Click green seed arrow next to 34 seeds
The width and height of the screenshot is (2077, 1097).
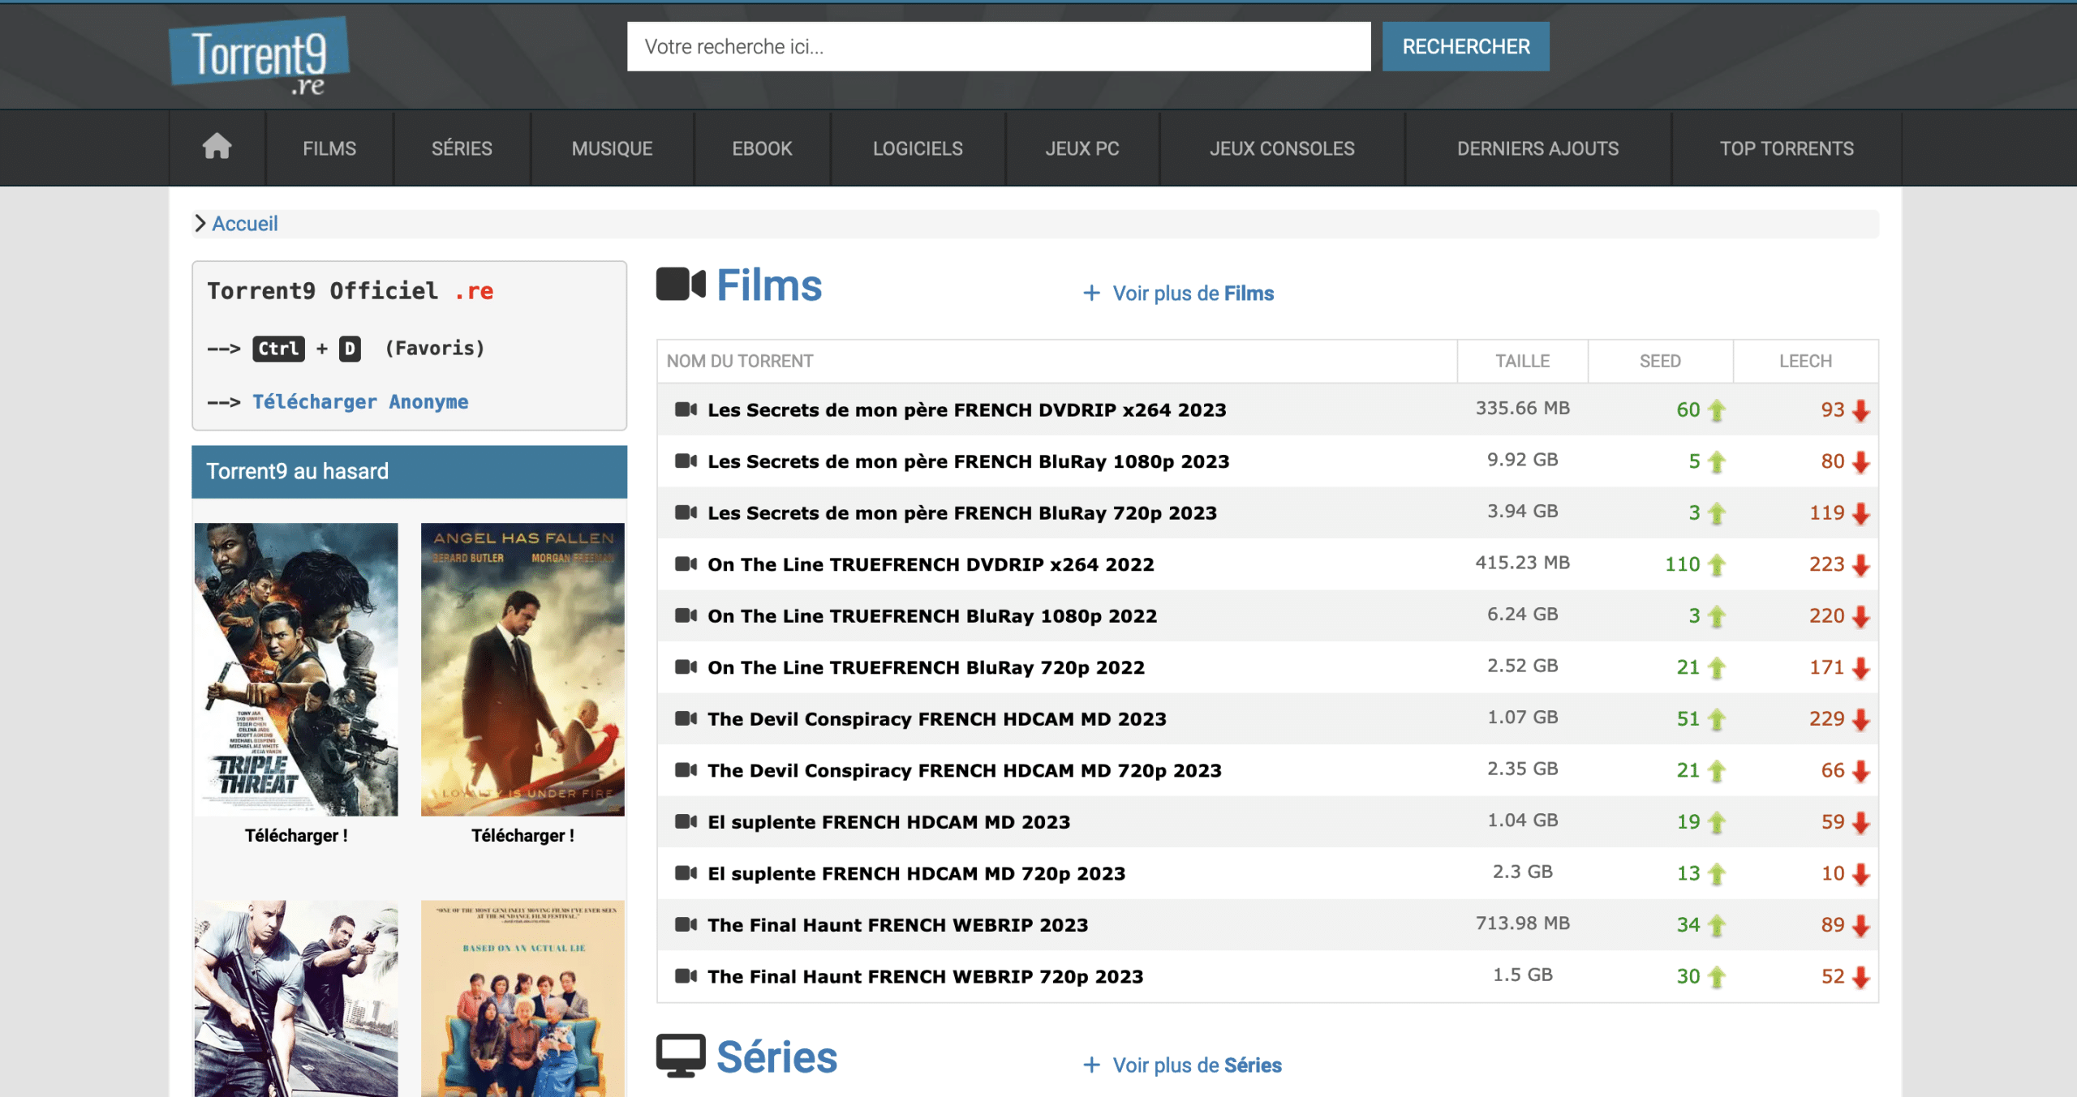1716,925
